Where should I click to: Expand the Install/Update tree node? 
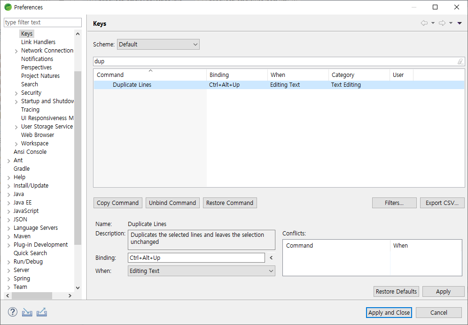point(8,186)
